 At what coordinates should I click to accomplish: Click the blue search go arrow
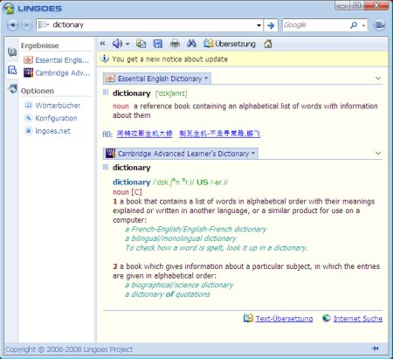point(271,25)
